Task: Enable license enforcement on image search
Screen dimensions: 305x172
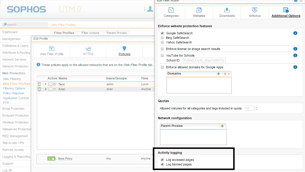Action: click(162, 49)
